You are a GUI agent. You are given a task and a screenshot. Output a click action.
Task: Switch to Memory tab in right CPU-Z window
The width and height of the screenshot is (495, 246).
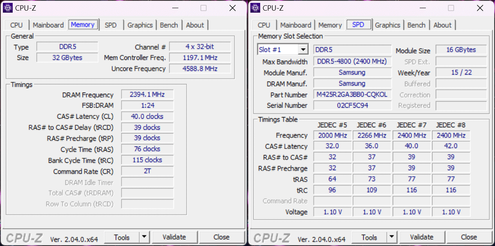(x=330, y=25)
